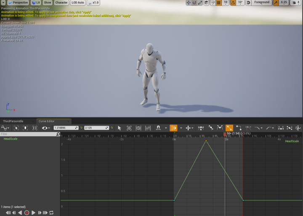Open the LOD Auto dropdown
This screenshot has height=216, width=303.
coord(77,3)
